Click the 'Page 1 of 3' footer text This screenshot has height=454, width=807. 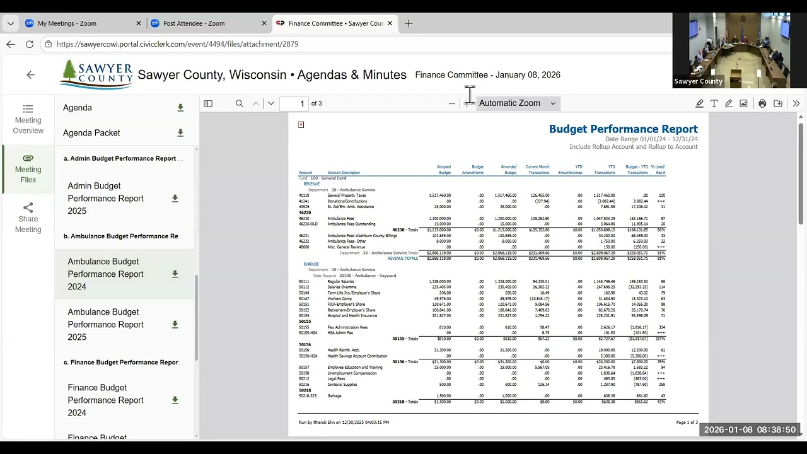[x=687, y=422]
